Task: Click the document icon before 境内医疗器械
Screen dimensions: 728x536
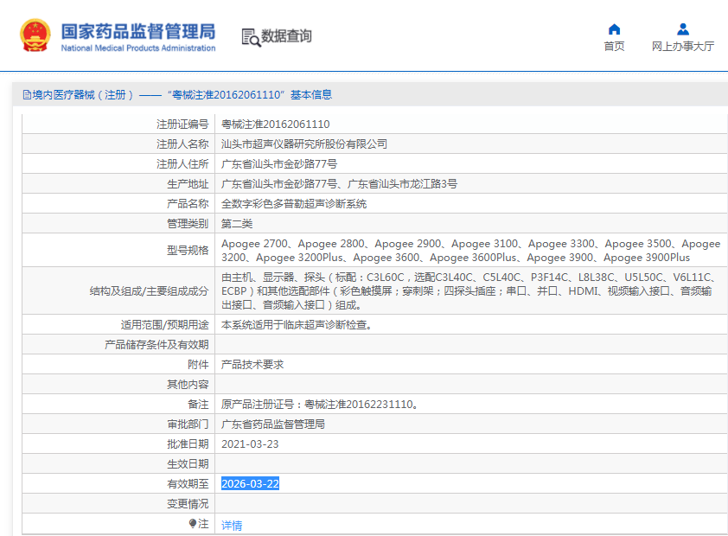Action: pos(27,95)
